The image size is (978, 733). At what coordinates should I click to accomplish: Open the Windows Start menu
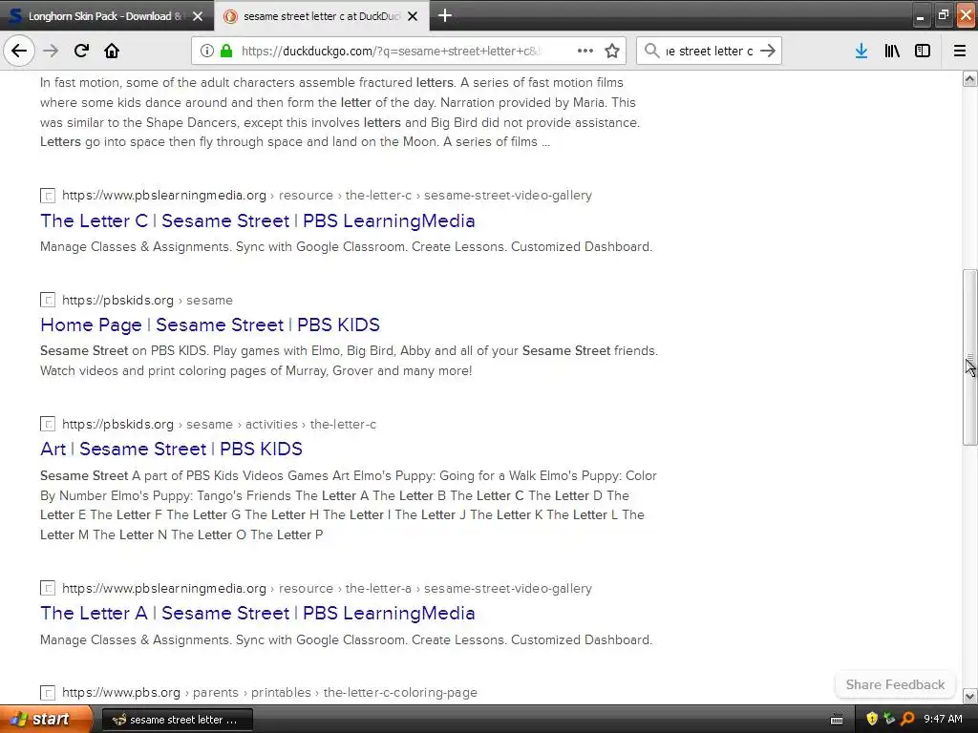click(46, 719)
